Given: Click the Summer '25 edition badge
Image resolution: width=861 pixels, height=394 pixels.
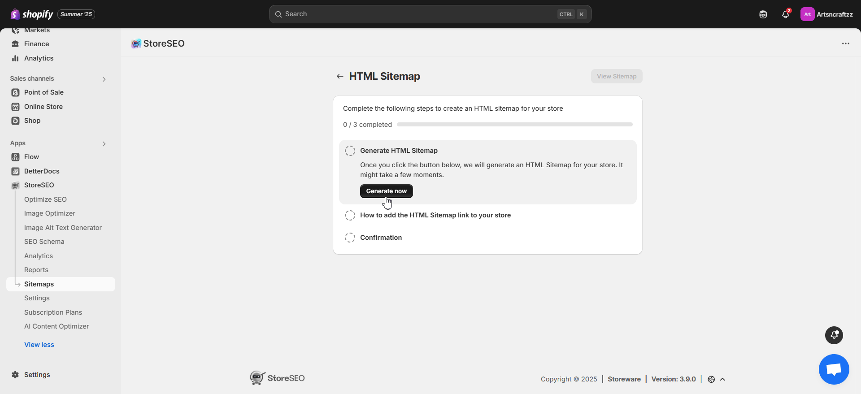Looking at the screenshot, I should coord(76,14).
